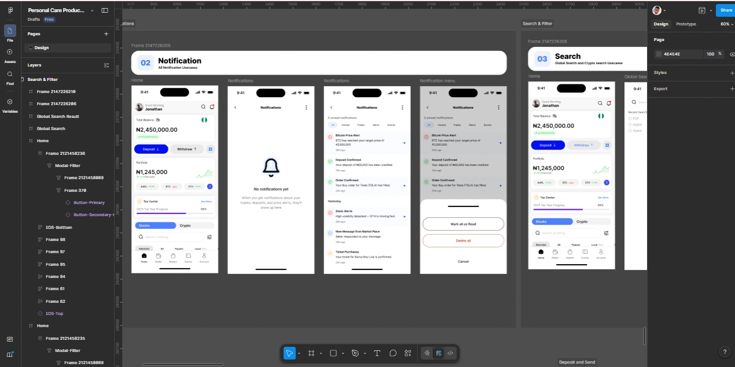The width and height of the screenshot is (735, 367).
Task: Select the Design page in Pages list
Action: (68, 48)
